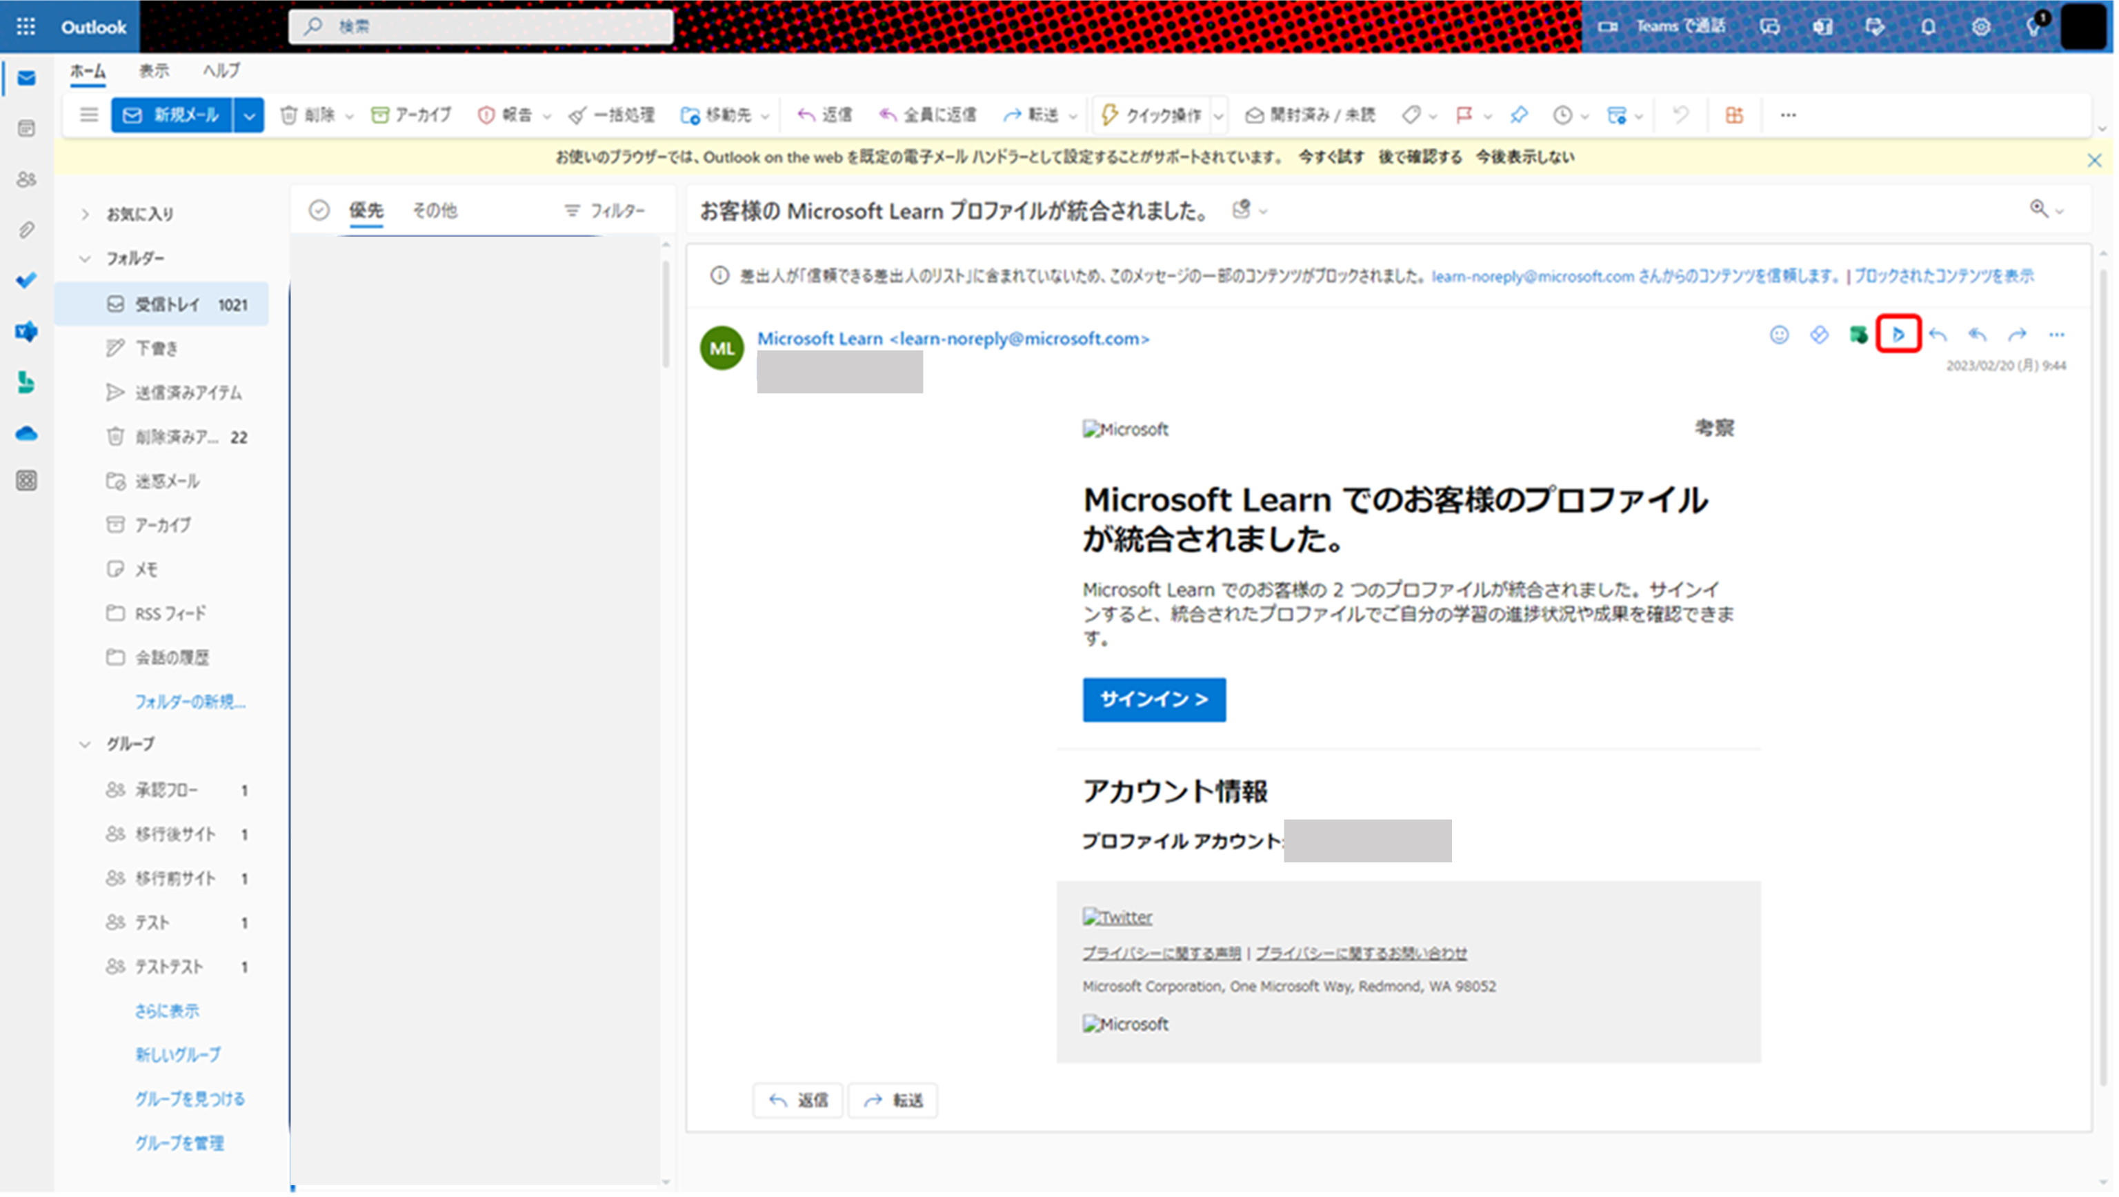This screenshot has height=1197, width=2119.
Task: Click show blocked content link
Action: (x=1944, y=277)
